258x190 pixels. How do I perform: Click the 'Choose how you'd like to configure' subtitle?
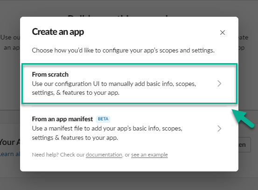tap(123, 50)
